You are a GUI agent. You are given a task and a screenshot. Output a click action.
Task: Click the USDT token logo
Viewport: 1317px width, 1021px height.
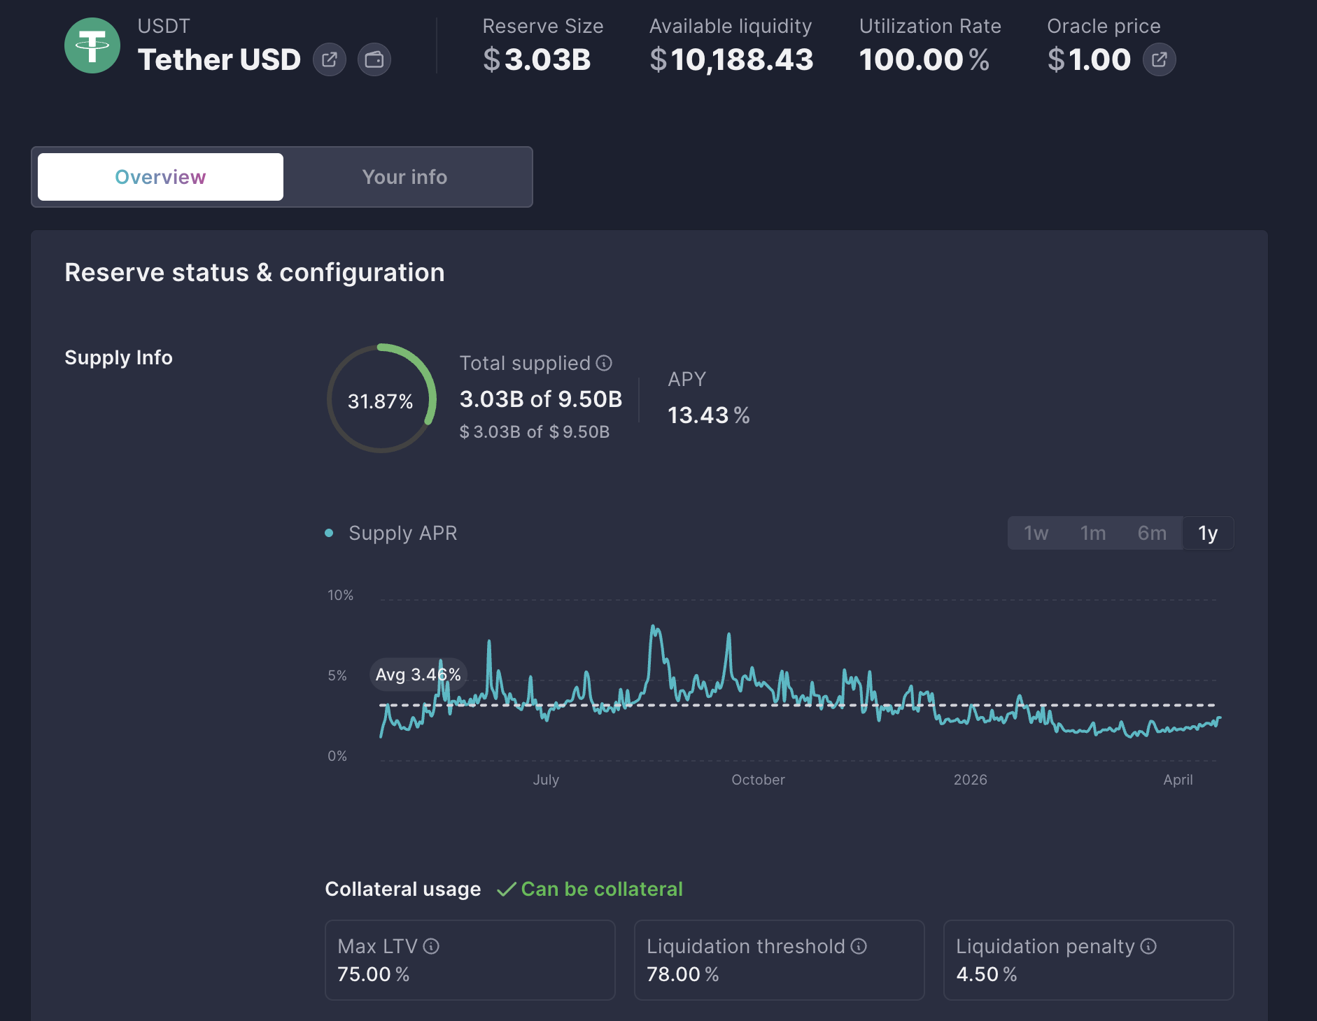click(92, 45)
